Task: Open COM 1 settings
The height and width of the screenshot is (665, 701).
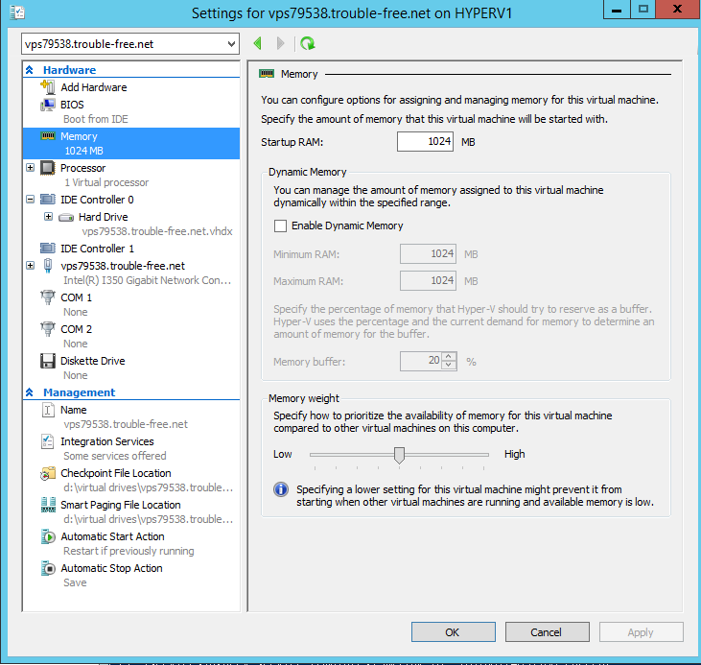Action: [x=76, y=297]
